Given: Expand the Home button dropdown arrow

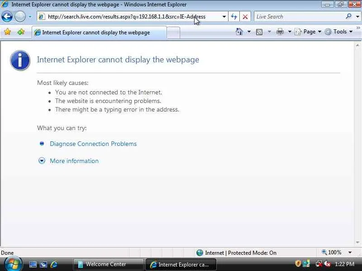Looking at the screenshot, I should (249, 32).
